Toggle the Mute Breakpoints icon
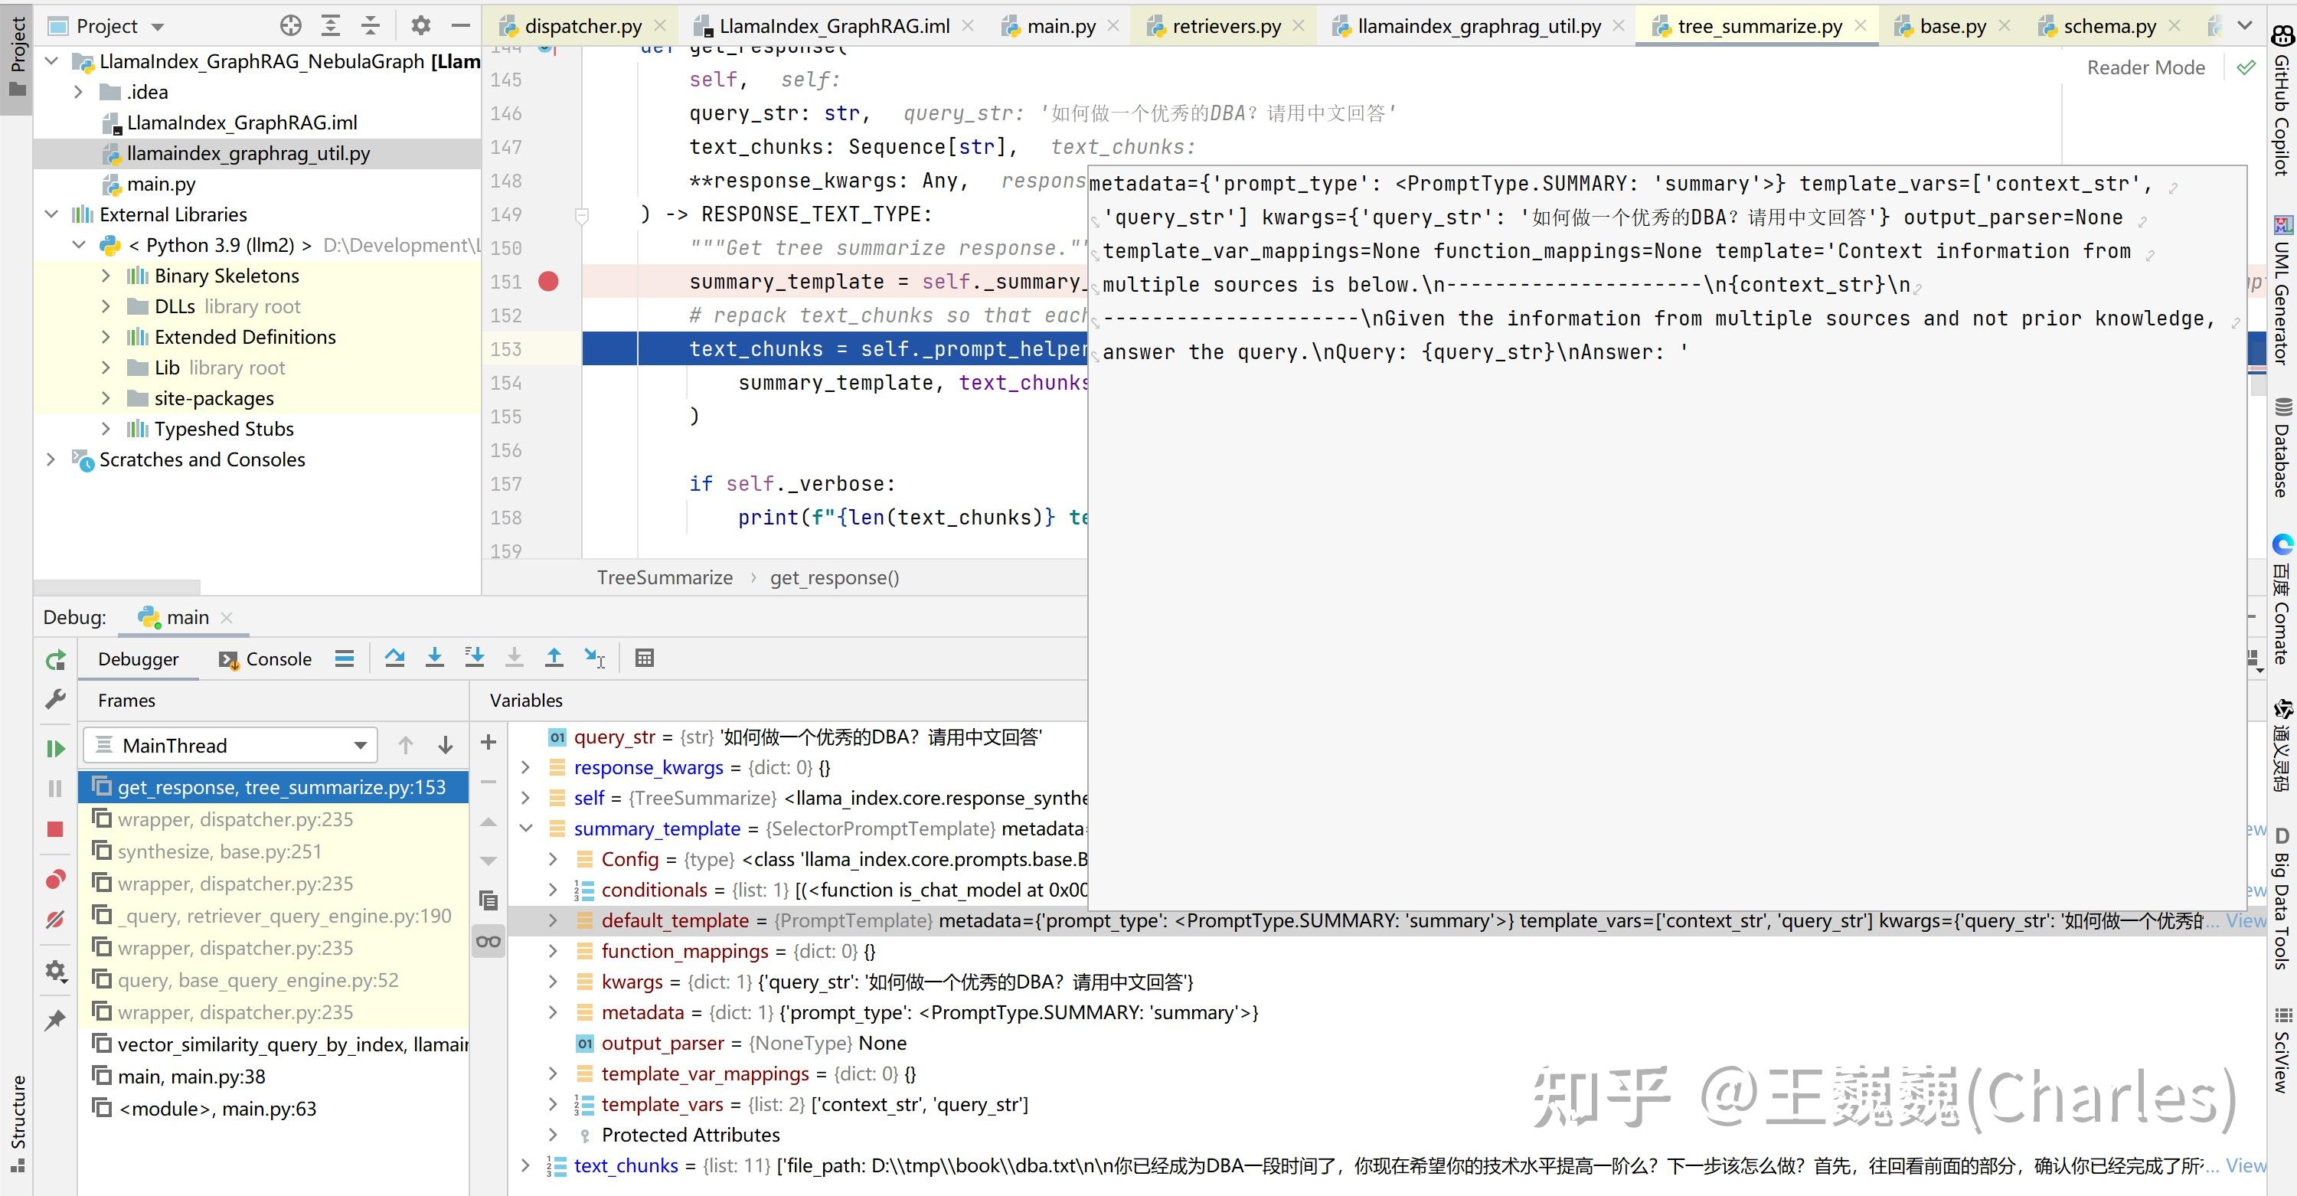The image size is (2297, 1196). coord(55,920)
